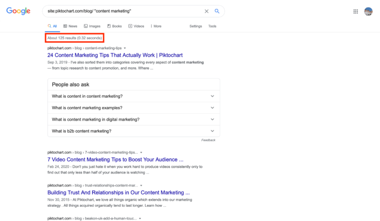Switch to the News search tab
Image resolution: width=380 pixels, height=221 pixels.
[70, 26]
